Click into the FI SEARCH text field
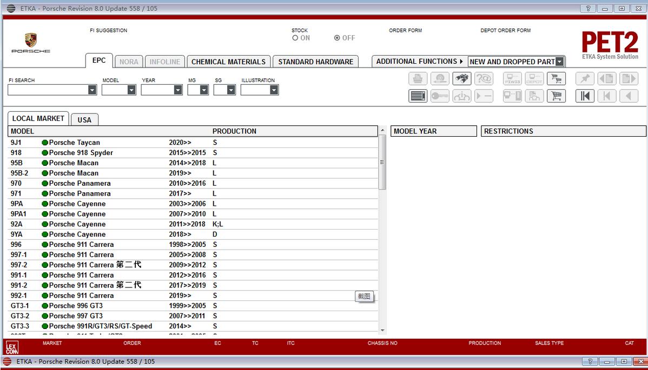Screen dimensions: 648x370 (48, 90)
